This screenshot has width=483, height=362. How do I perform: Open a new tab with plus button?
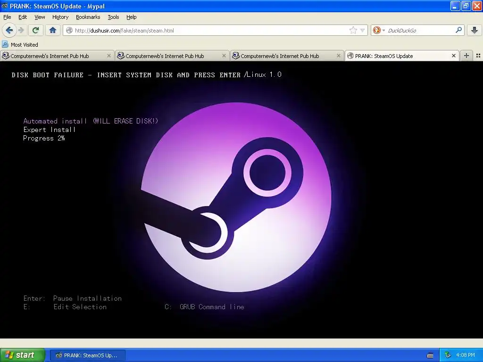coord(466,56)
